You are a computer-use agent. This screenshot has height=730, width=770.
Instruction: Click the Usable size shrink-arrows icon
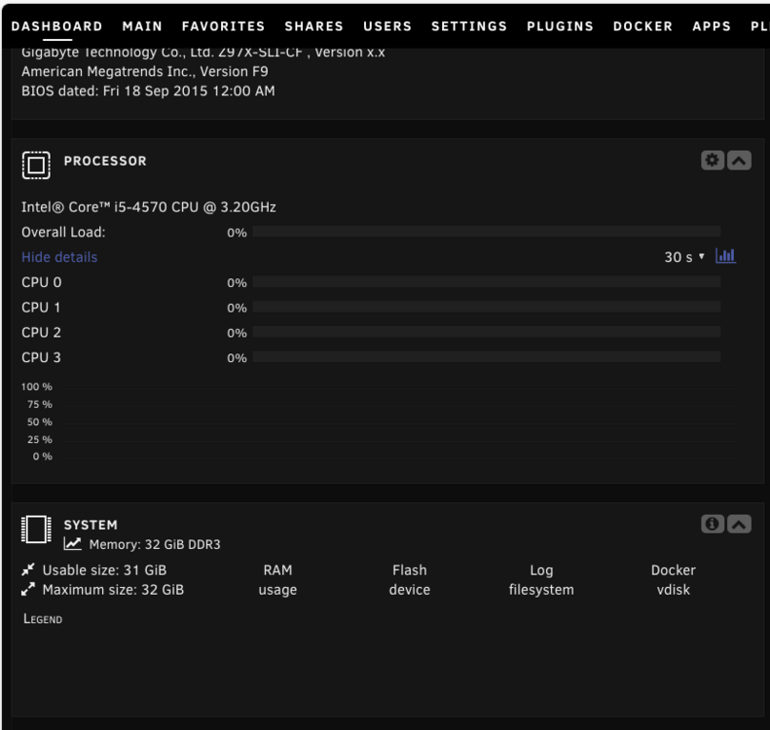28,569
